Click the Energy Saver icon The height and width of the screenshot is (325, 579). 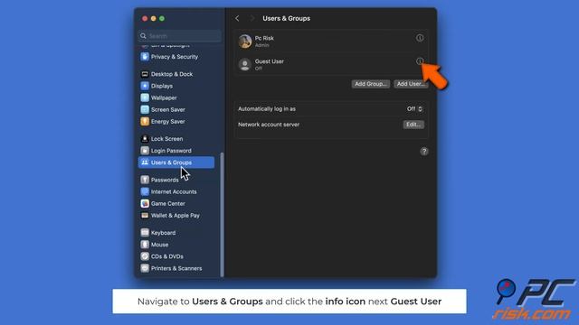click(x=145, y=121)
